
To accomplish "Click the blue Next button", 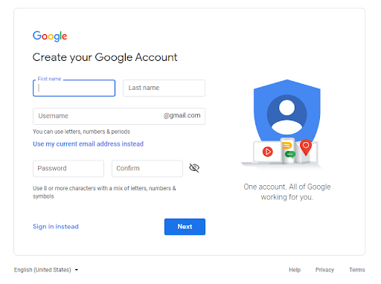I will [185, 227].
